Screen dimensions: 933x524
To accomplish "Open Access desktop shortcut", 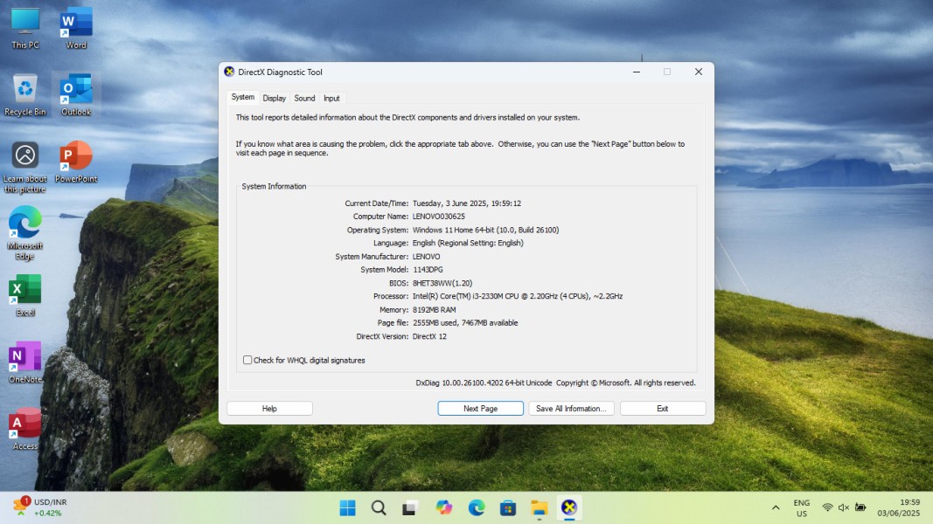I will pos(25,429).
